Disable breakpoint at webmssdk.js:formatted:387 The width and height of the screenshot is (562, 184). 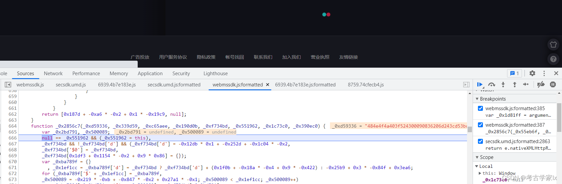pyautogui.click(x=480, y=125)
